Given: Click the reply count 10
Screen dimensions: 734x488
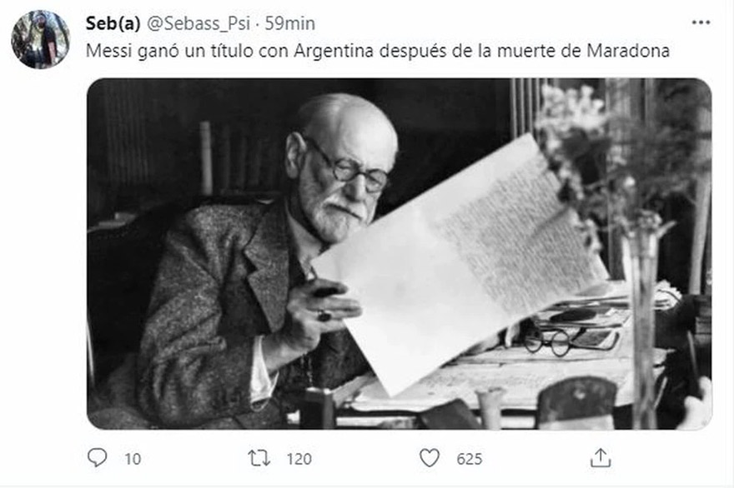Looking at the screenshot, I should [x=133, y=459].
